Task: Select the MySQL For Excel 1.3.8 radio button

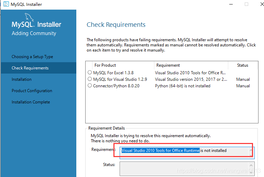Action: [90, 73]
